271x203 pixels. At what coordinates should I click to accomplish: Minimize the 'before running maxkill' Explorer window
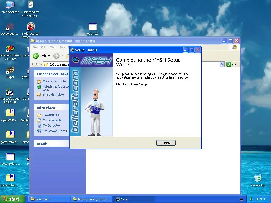224,41
